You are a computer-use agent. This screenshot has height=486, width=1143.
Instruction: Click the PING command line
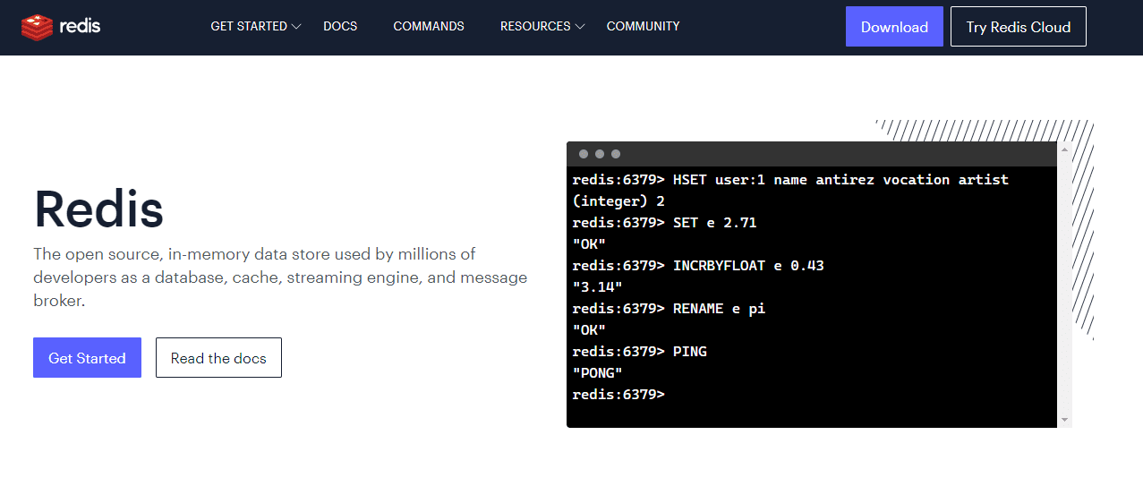coord(639,351)
